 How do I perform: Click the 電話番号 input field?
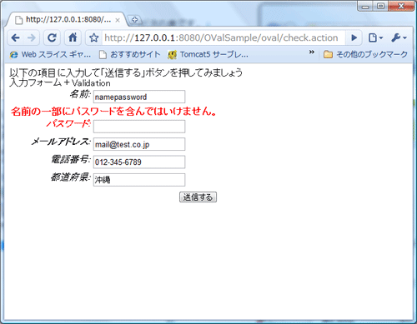(139, 162)
